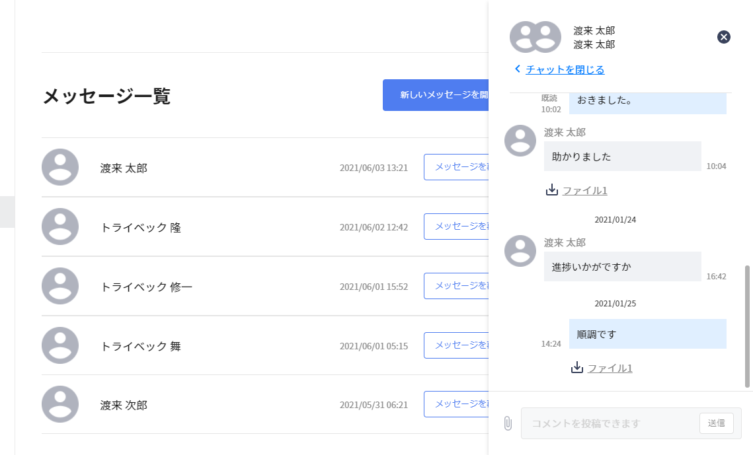The image size is (753, 455).
Task: Click the 送信 send button
Action: pyautogui.click(x=717, y=423)
